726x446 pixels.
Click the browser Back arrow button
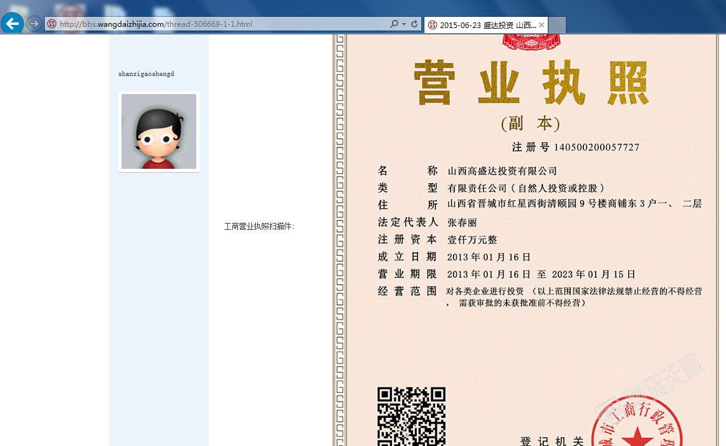coord(12,24)
